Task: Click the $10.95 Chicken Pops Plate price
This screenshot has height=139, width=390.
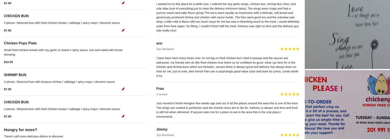Action: 8,62
